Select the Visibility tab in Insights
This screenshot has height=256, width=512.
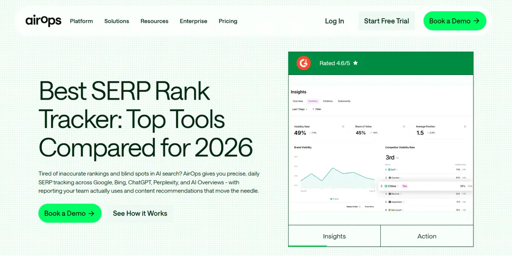click(313, 101)
